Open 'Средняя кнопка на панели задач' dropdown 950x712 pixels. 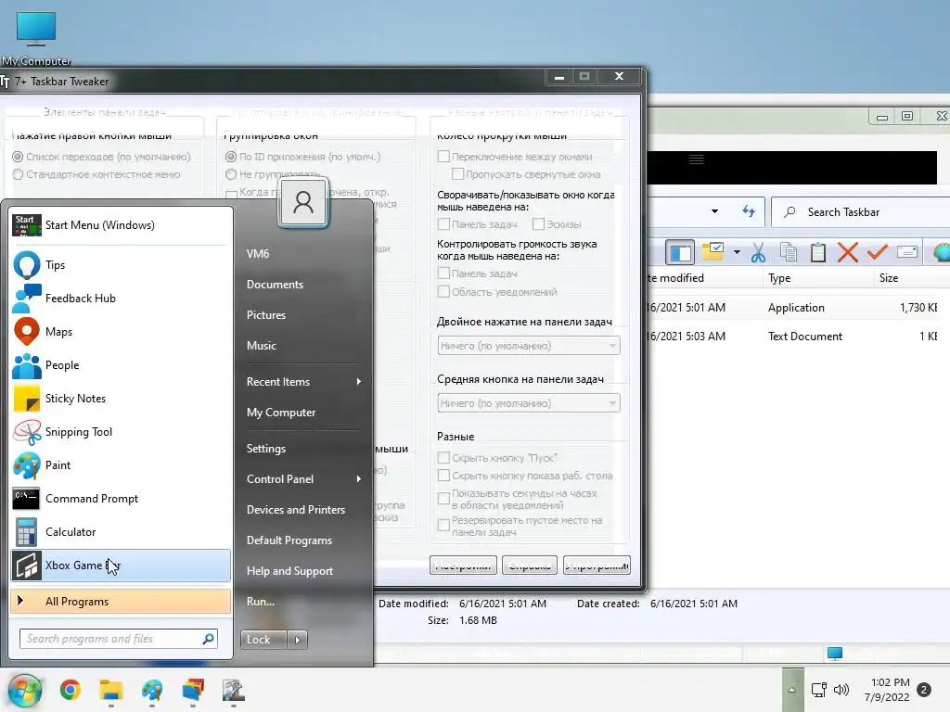pos(528,403)
